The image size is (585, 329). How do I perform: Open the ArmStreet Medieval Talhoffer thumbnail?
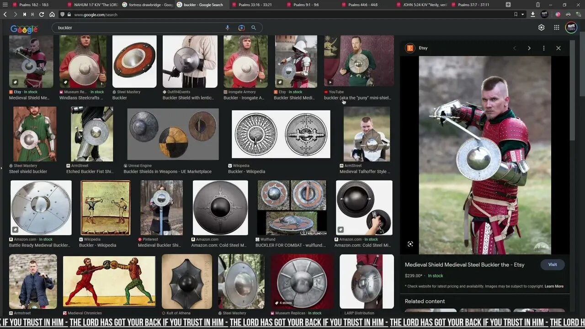(x=367, y=134)
